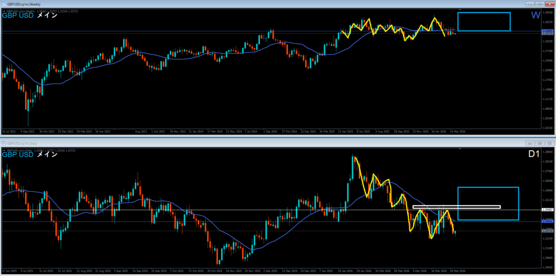Click the "D1" timeframe label on the Daily chart
The width and height of the screenshot is (556, 276).
coord(533,154)
